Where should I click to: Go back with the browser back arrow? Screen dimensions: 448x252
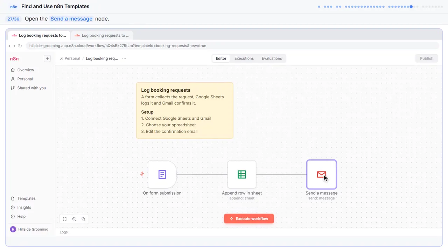coord(9,46)
